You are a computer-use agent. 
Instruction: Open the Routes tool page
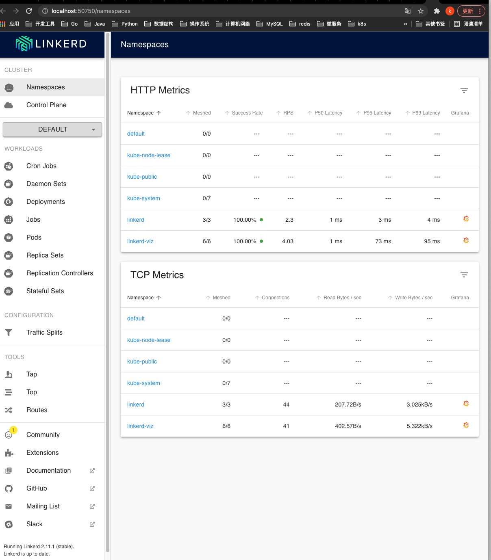click(52, 410)
